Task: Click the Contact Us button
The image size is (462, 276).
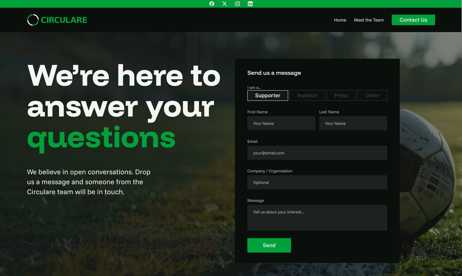Action: 413,20
